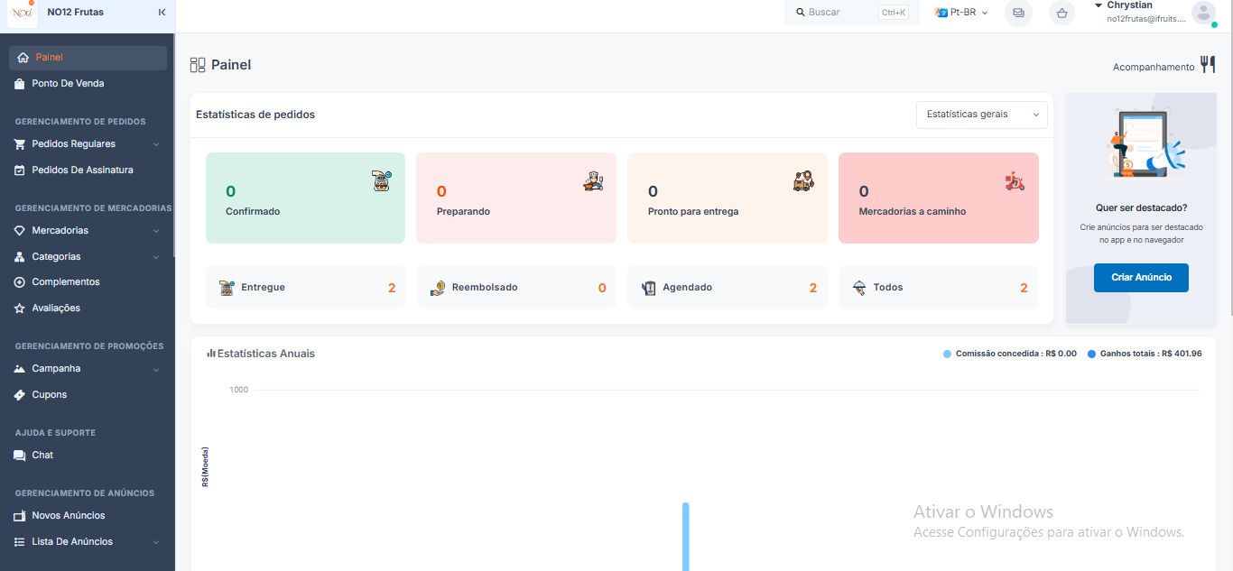
Task: Click the user avatar profile icon
Action: click(1203, 13)
